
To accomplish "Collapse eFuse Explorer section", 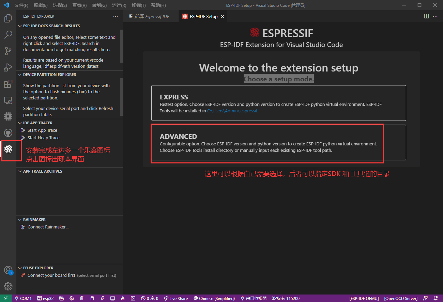I will click(x=70, y=268).
